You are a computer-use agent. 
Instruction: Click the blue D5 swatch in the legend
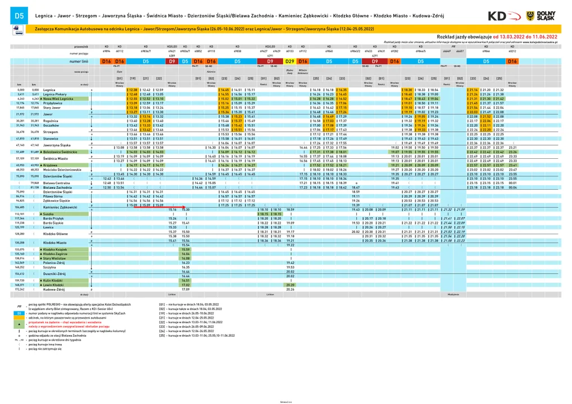pos(19,313)
